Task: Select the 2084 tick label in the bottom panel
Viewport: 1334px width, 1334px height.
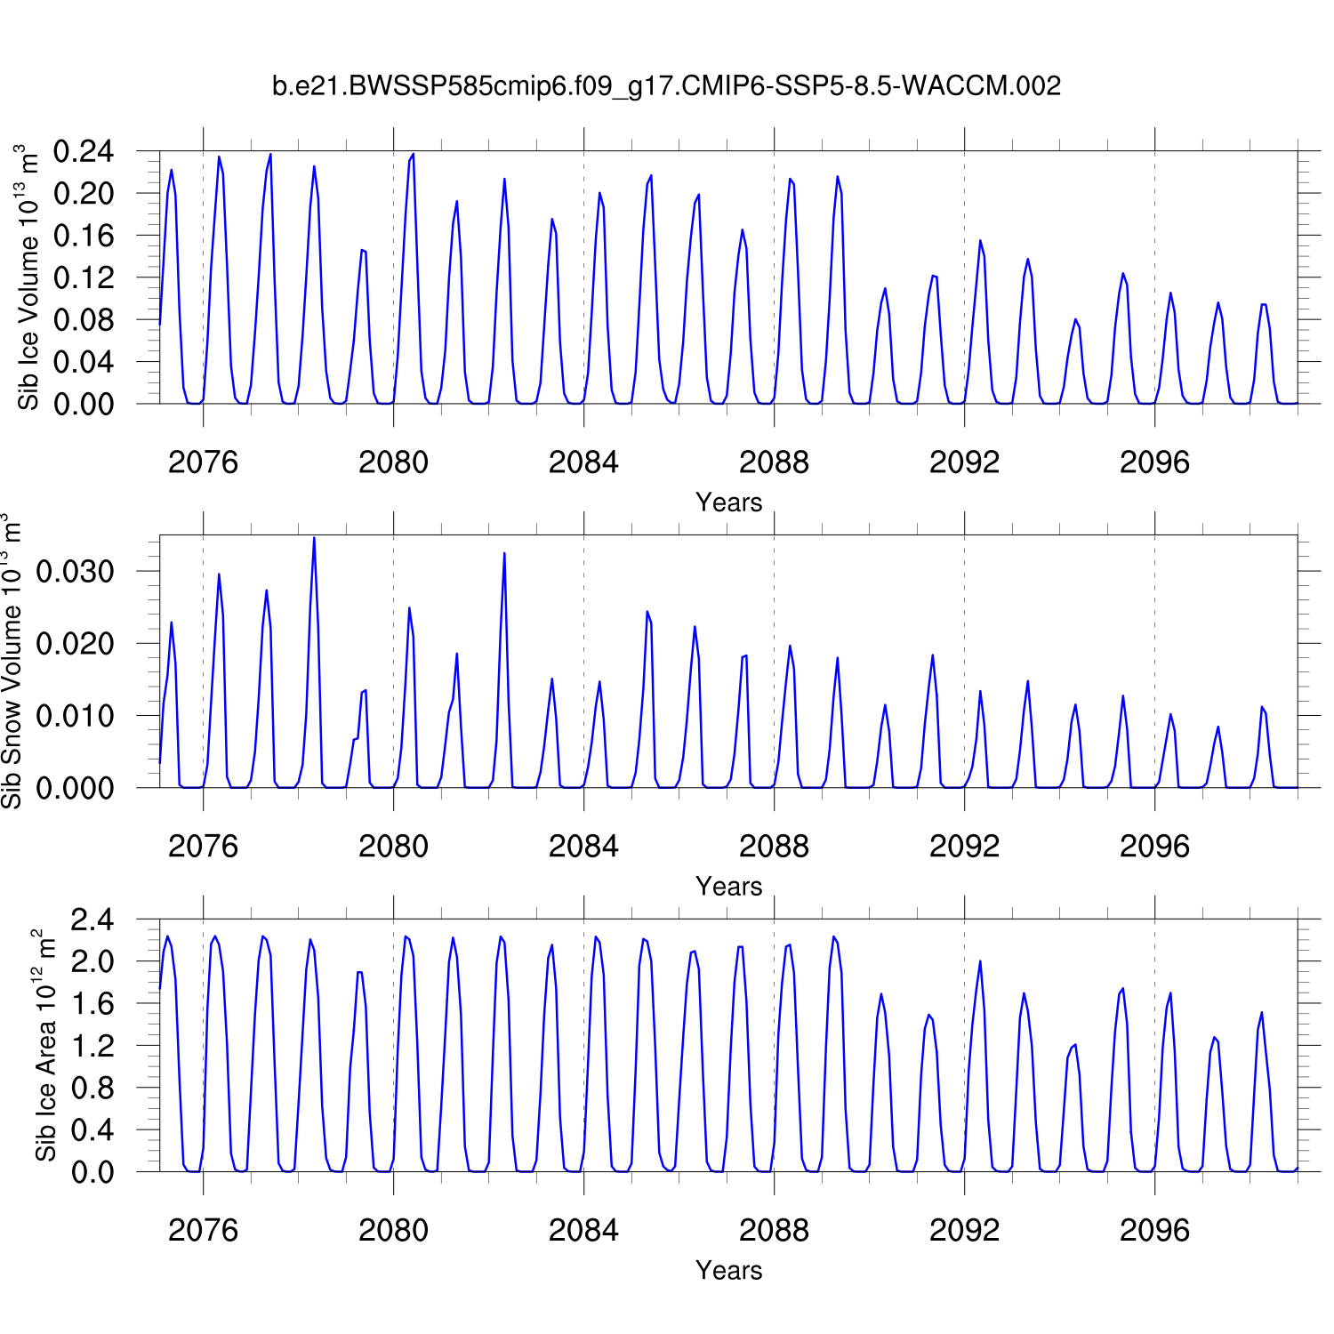Action: pyautogui.click(x=583, y=1231)
